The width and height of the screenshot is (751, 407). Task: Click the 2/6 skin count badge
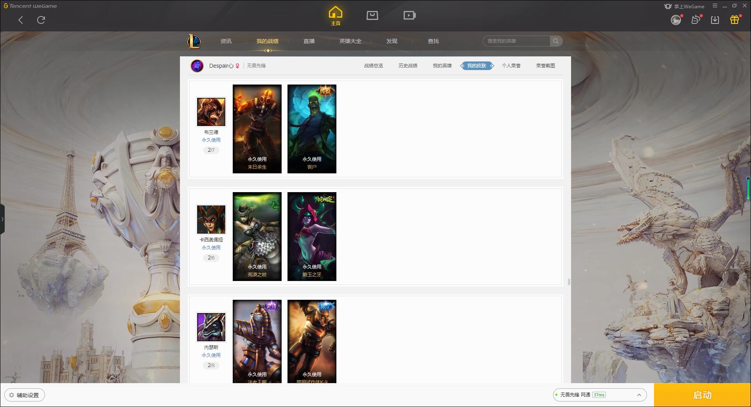click(211, 258)
